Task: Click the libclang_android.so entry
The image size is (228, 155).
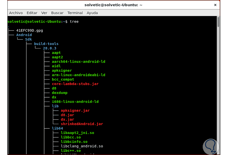Action: tap(82, 146)
